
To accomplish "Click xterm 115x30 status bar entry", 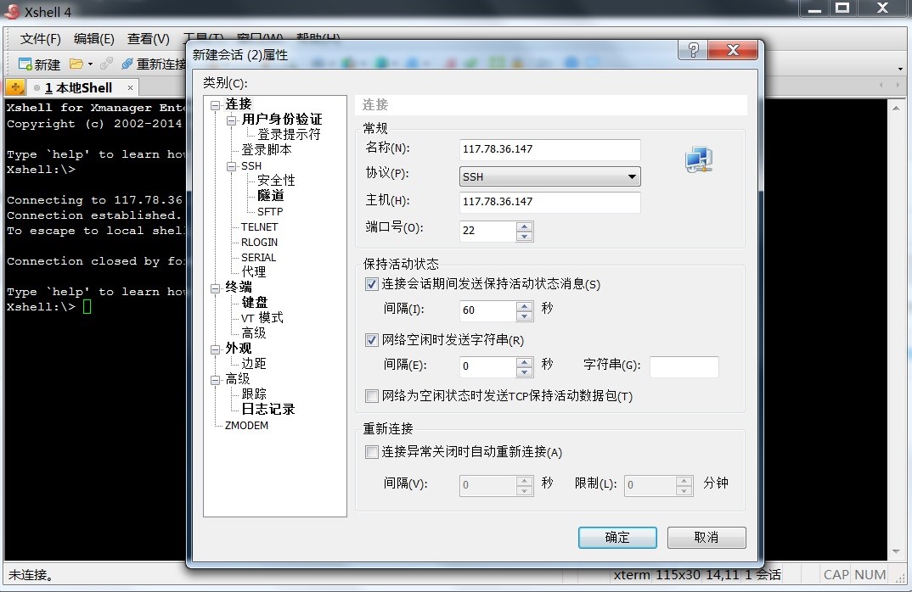I will [x=656, y=575].
